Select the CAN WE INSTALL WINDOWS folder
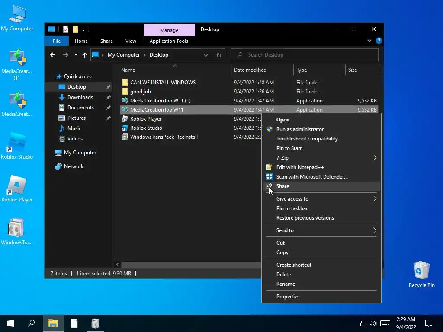The width and height of the screenshot is (443, 332). (163, 83)
